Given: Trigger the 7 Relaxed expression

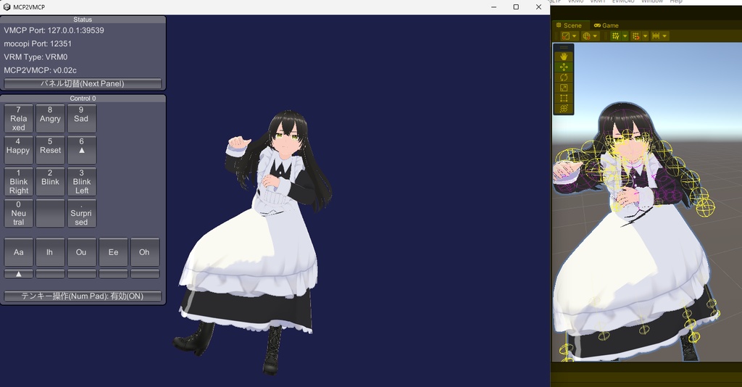Looking at the screenshot, I should click(18, 118).
